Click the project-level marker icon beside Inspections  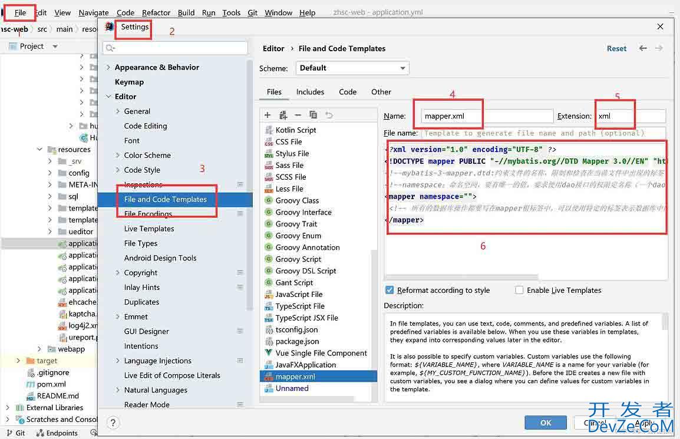[240, 184]
